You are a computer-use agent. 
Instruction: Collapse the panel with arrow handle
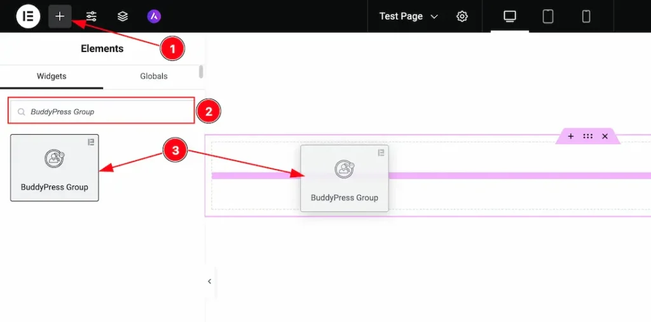[210, 281]
